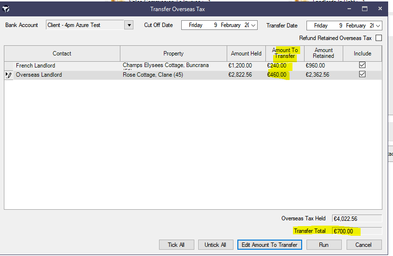Maximize the Transfer Overseas Tax window

[365, 9]
